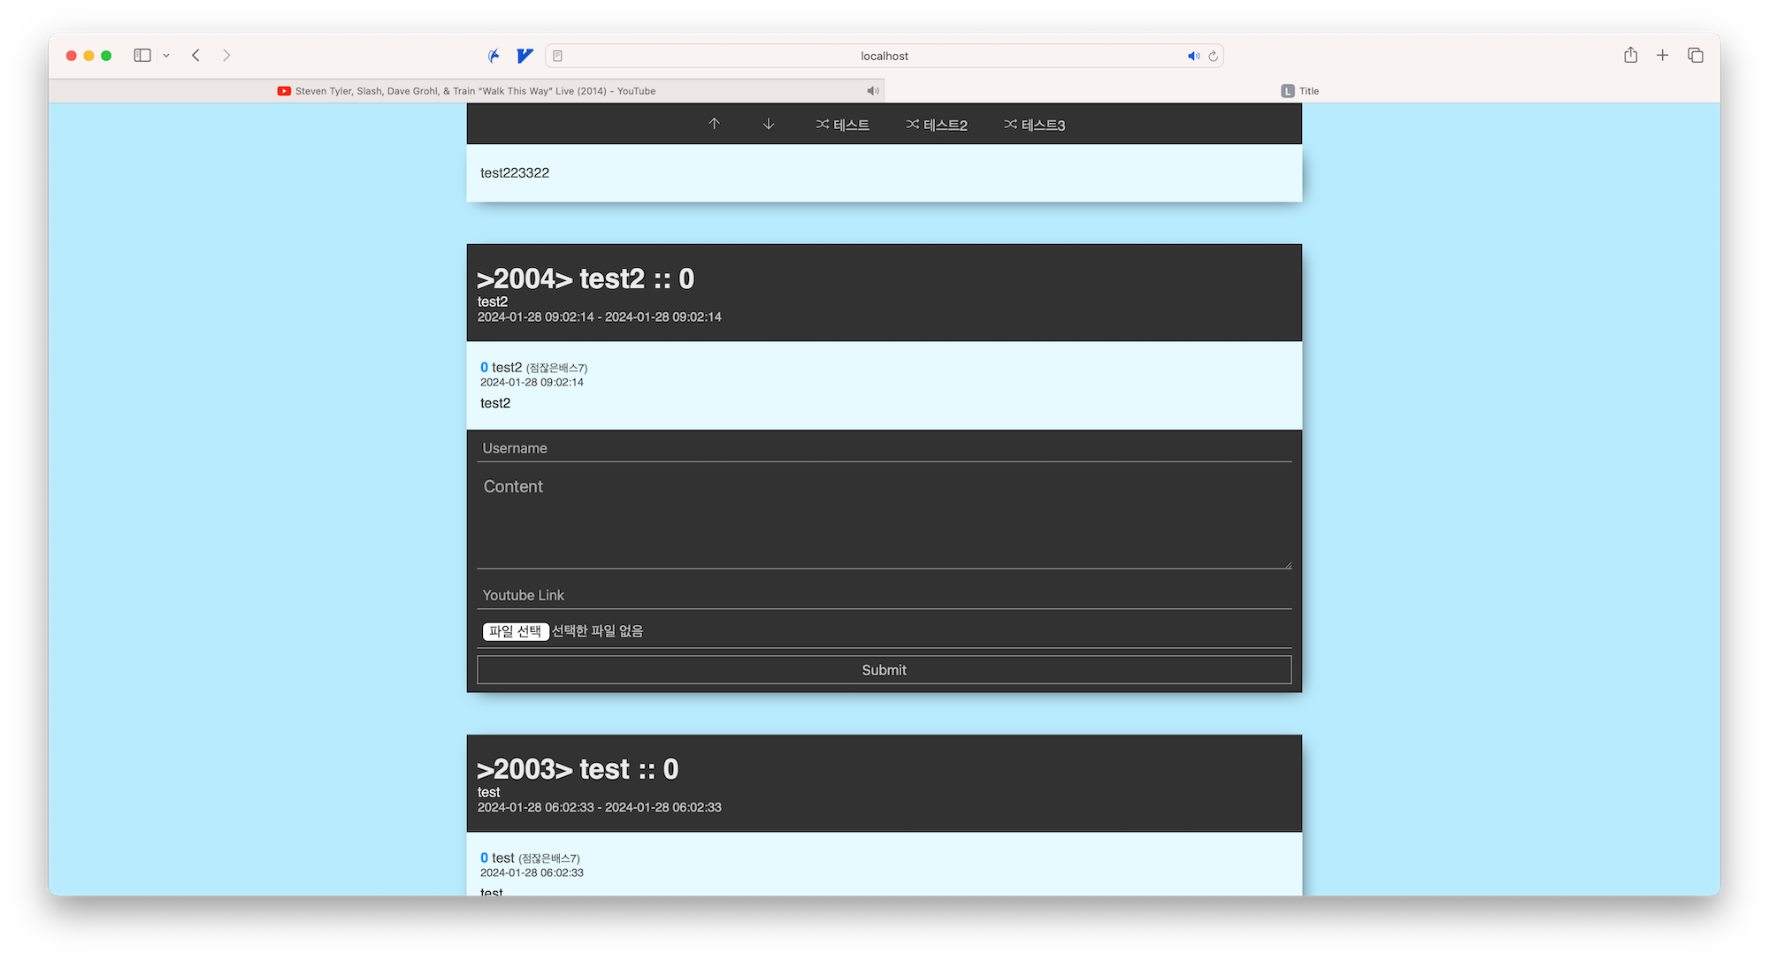Click the down arrow navigation icon
Screen dimensions: 1769x960
[x=769, y=125]
